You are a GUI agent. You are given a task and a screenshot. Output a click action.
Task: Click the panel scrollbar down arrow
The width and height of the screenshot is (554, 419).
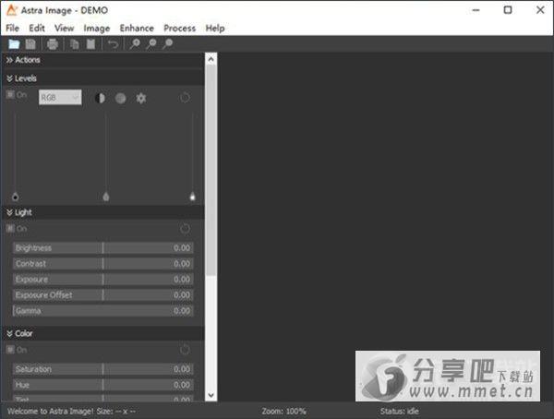[211, 395]
